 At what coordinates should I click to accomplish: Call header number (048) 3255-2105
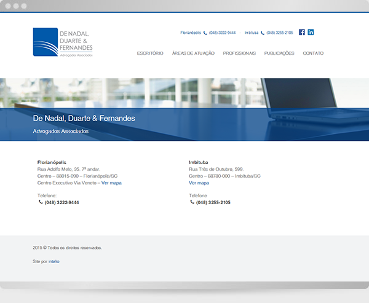point(280,33)
